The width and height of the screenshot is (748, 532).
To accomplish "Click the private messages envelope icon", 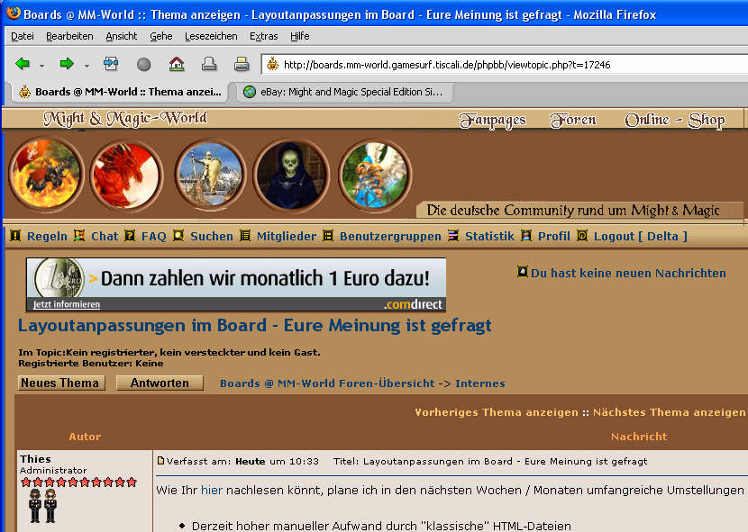I will pyautogui.click(x=523, y=272).
